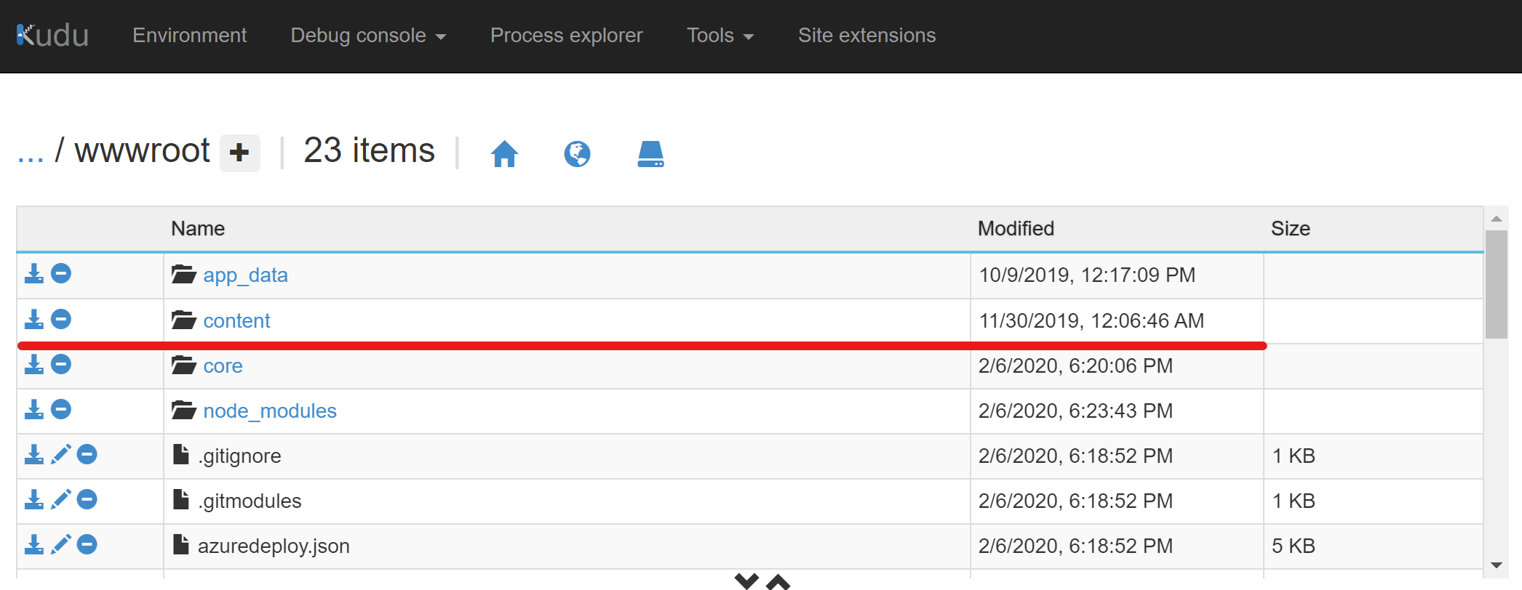Click the azuredeploy.json file name
This screenshot has width=1522, height=590.
[x=274, y=546]
